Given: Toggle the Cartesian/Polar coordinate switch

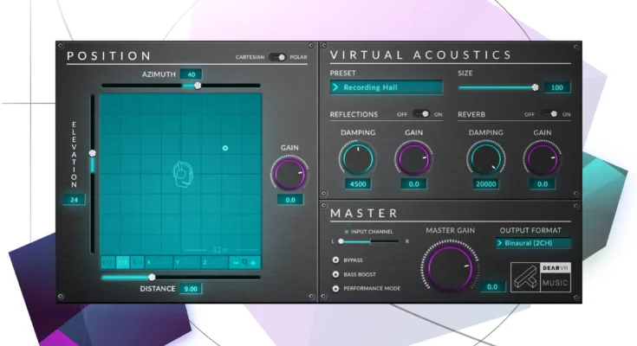Looking at the screenshot, I should [276, 57].
